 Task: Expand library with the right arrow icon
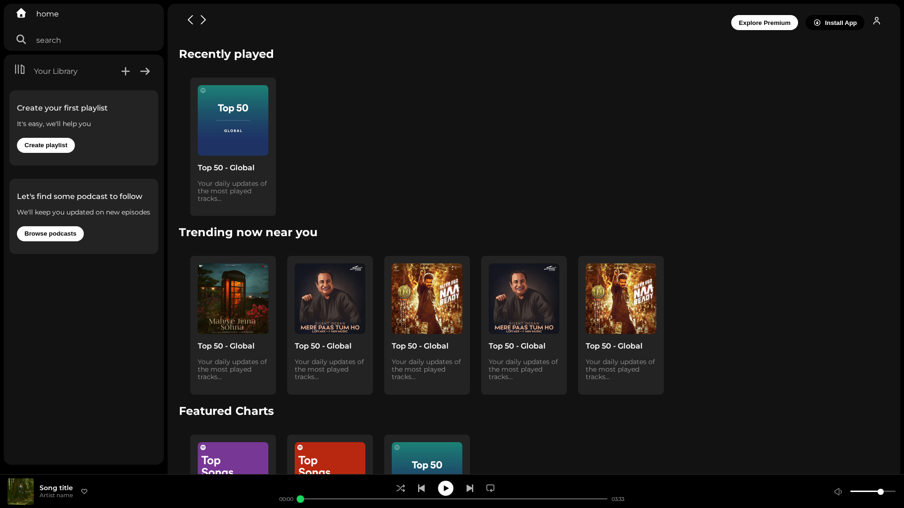point(145,71)
